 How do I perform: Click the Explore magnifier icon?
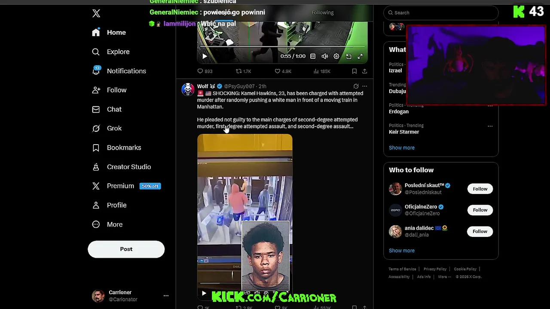(96, 52)
